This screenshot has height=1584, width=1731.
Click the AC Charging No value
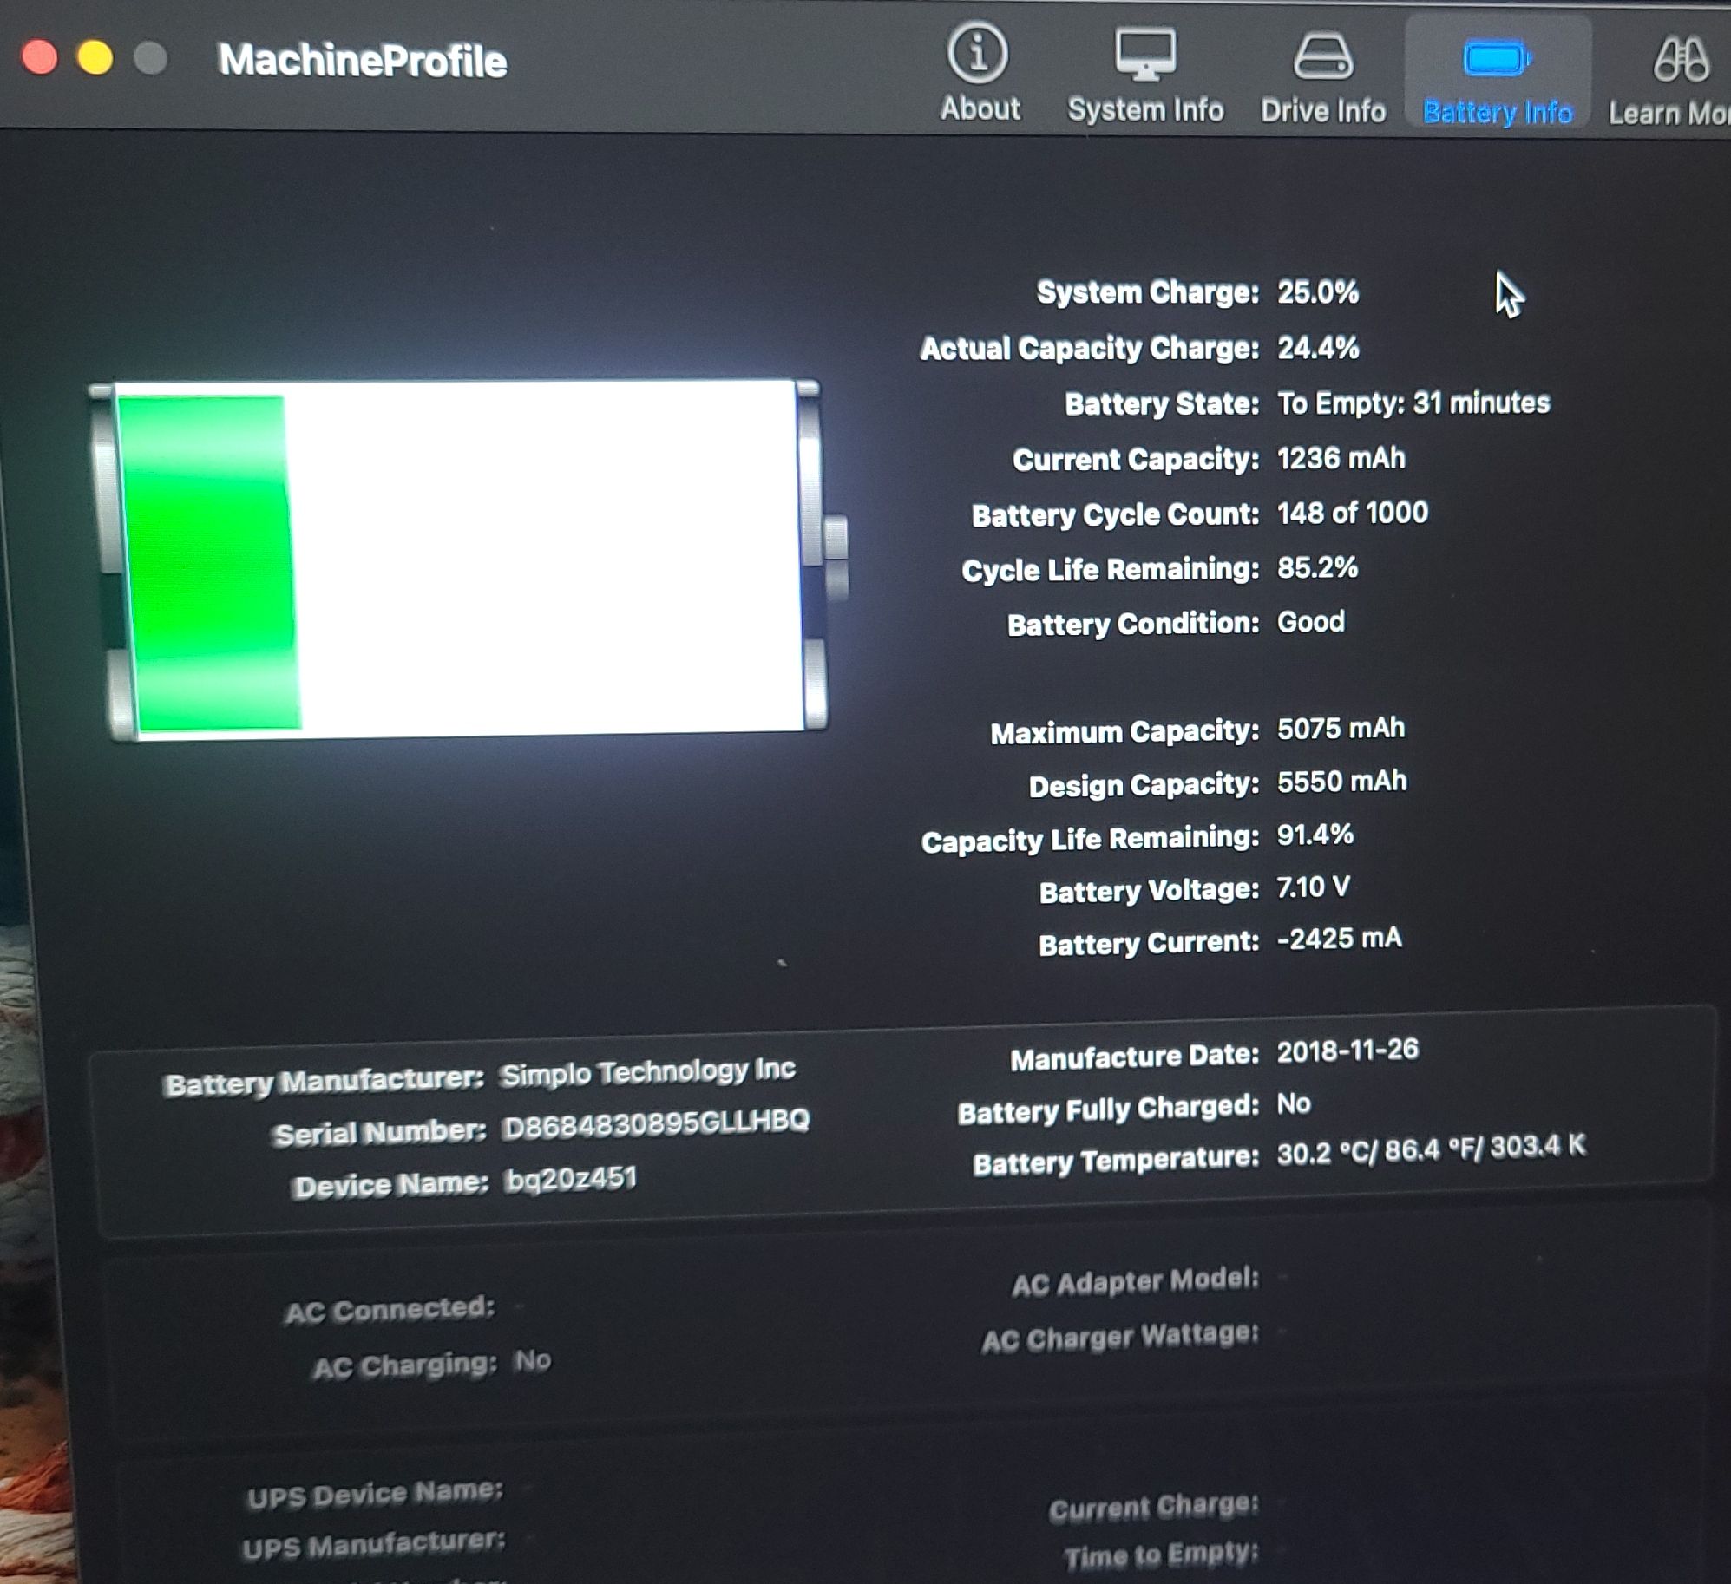(533, 1360)
